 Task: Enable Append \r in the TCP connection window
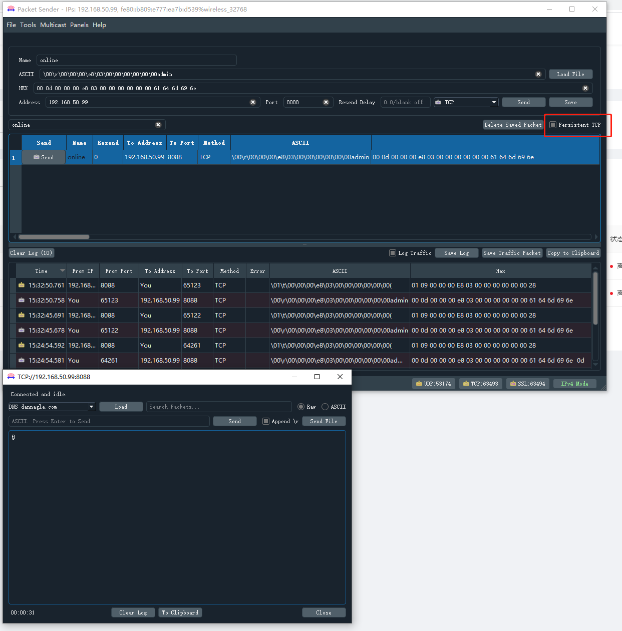pos(266,421)
